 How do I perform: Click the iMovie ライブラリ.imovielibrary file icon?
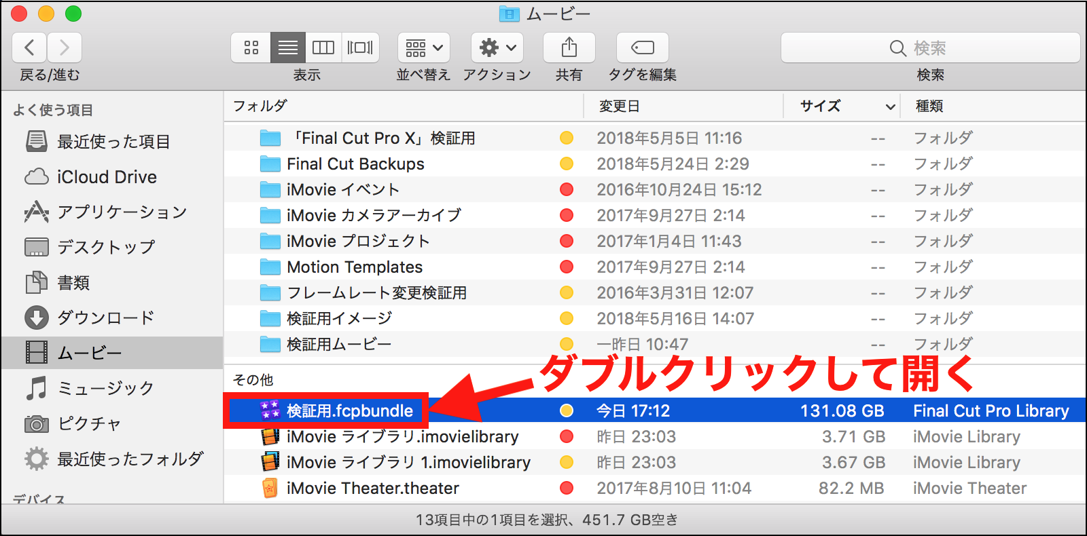point(270,436)
